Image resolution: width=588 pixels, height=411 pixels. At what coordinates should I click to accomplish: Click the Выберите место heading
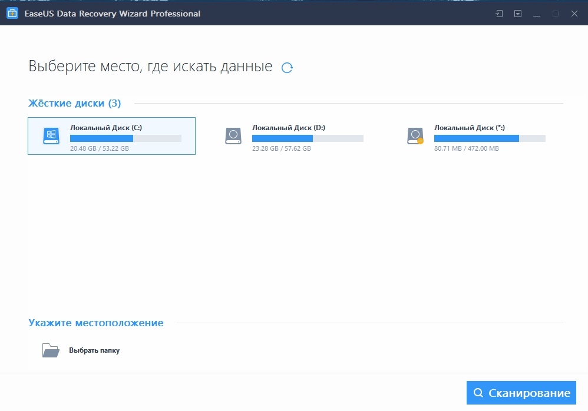pyautogui.click(x=150, y=67)
